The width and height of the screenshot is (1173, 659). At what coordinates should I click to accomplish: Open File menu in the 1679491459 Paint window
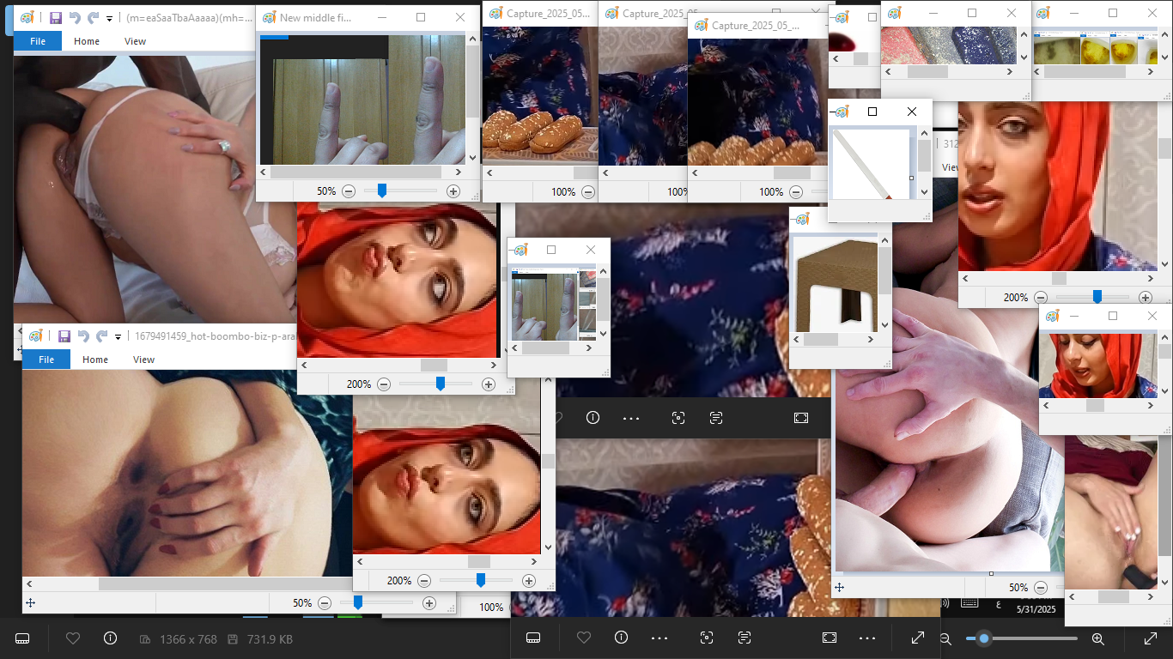[x=46, y=360]
